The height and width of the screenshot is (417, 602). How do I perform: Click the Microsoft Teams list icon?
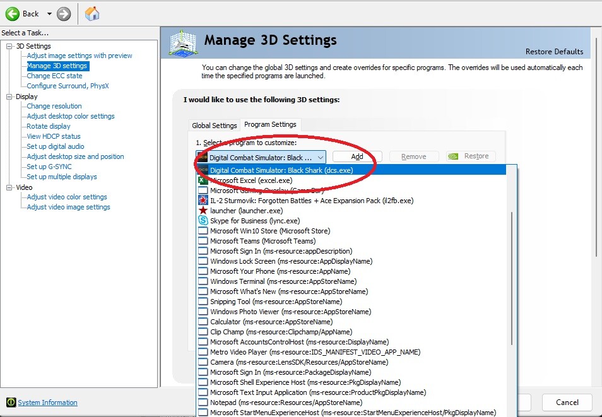(x=203, y=241)
